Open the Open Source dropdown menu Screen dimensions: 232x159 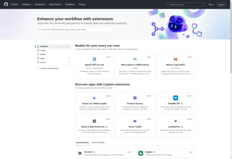(x=56, y=5)
